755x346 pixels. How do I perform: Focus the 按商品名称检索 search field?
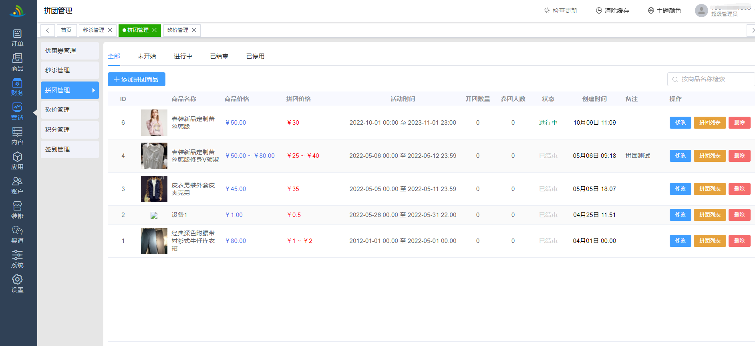point(713,79)
